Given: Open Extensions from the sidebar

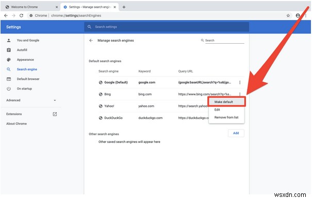Looking at the screenshot, I should pyautogui.click(x=14, y=114).
